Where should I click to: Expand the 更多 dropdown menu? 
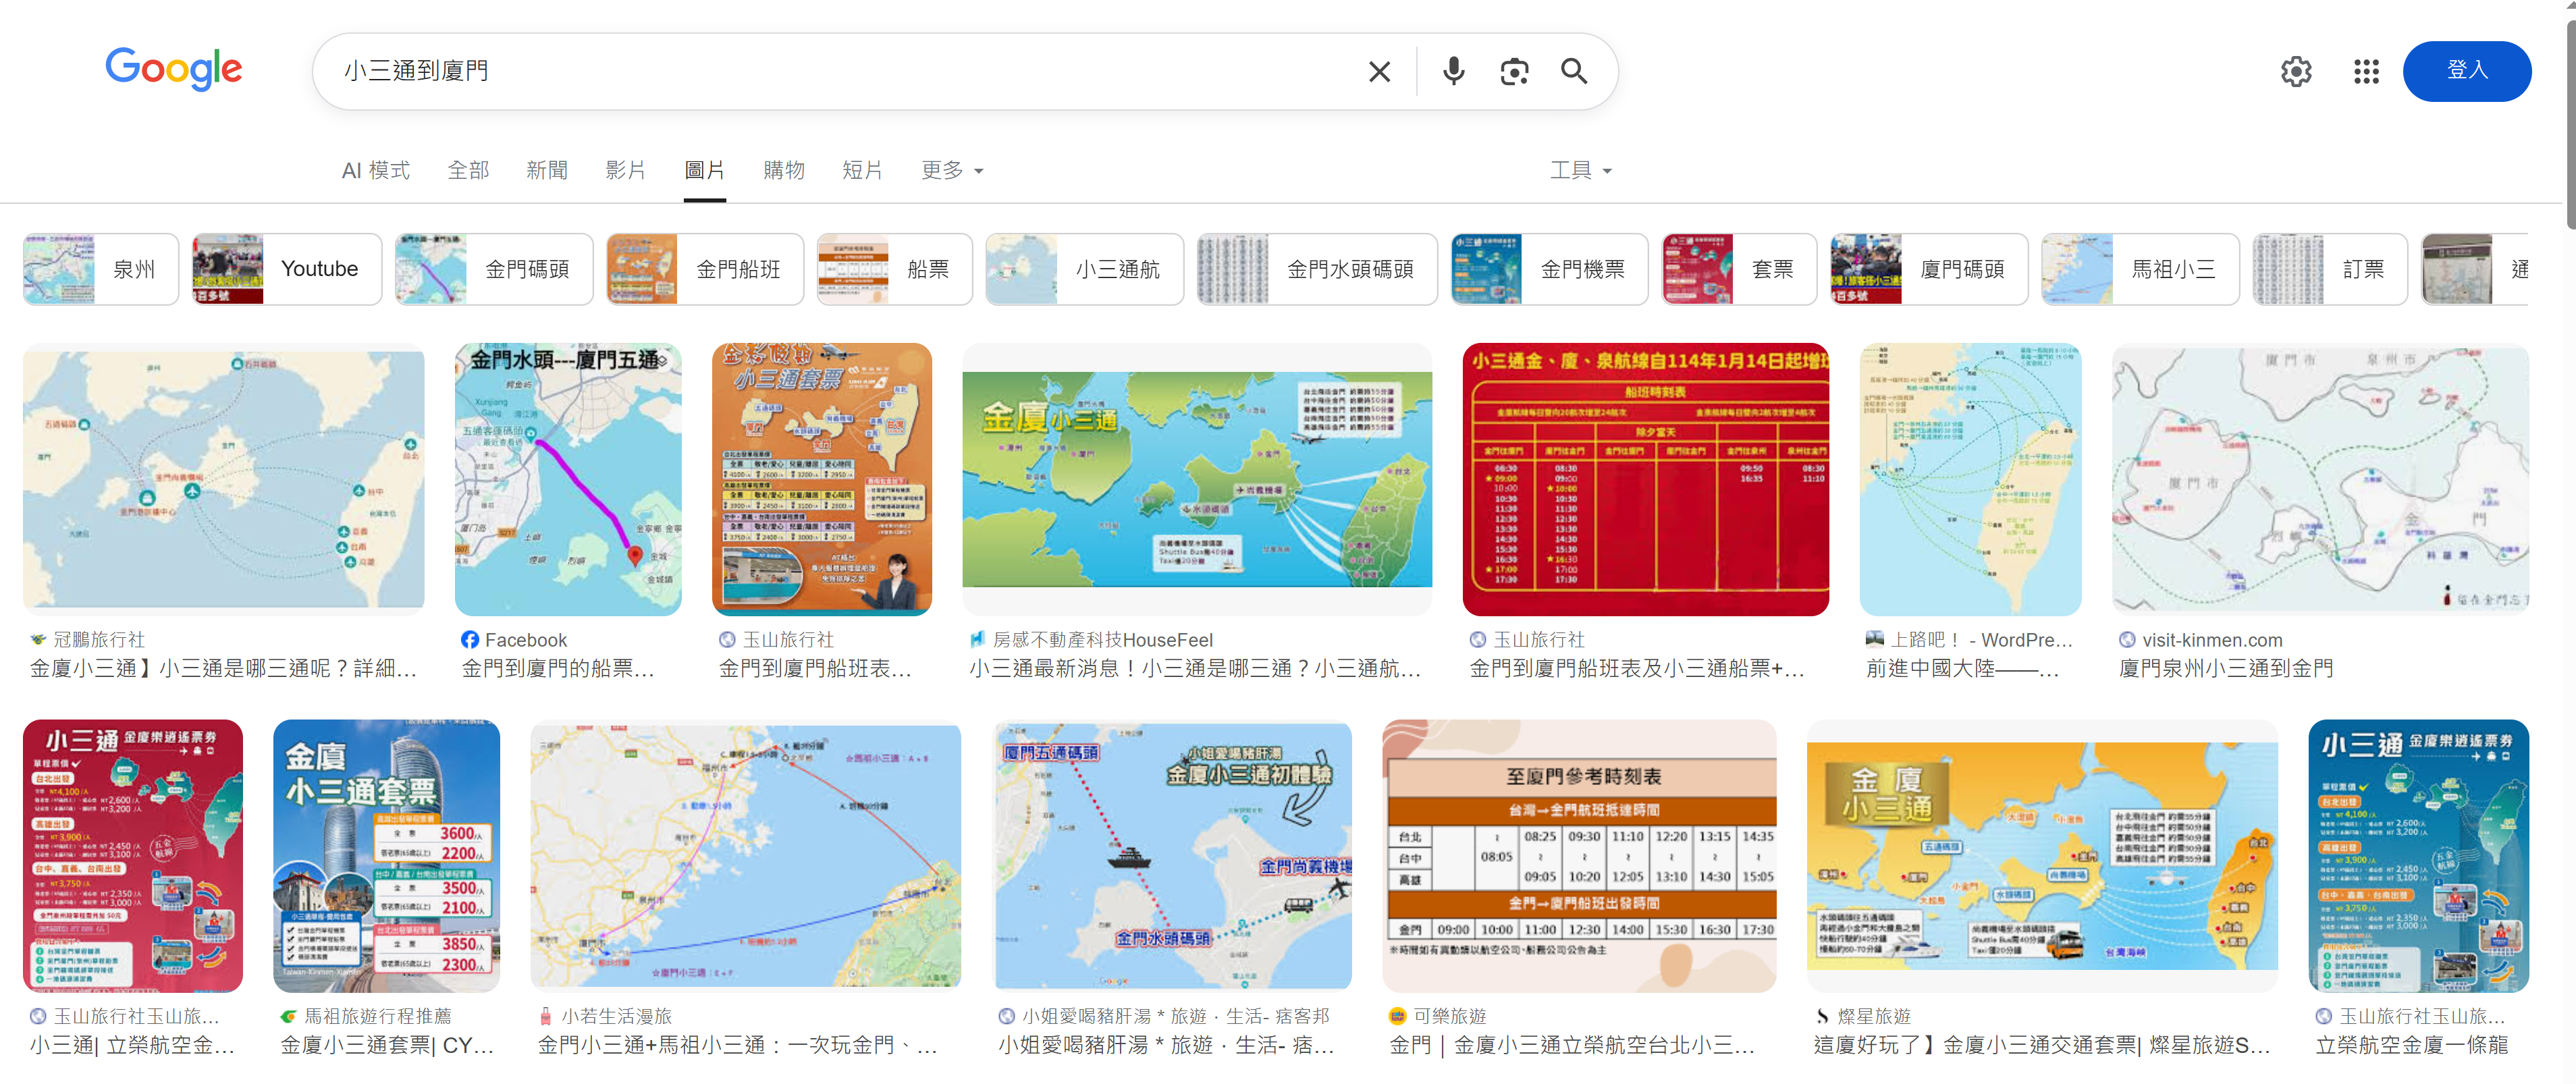951,171
